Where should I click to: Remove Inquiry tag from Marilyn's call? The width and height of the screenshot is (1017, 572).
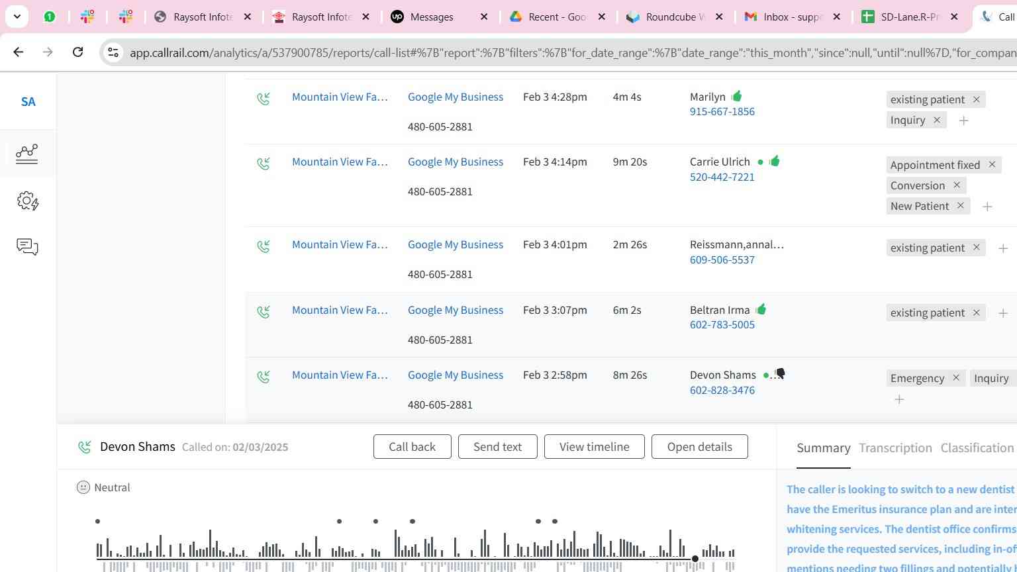click(937, 120)
